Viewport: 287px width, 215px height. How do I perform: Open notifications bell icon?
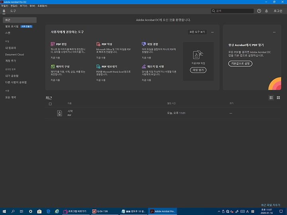(267, 11)
